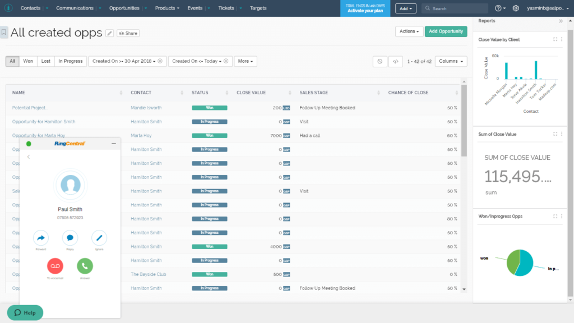The height and width of the screenshot is (323, 574).
Task: Click the pencil icon beside the view title
Action: coord(109,33)
